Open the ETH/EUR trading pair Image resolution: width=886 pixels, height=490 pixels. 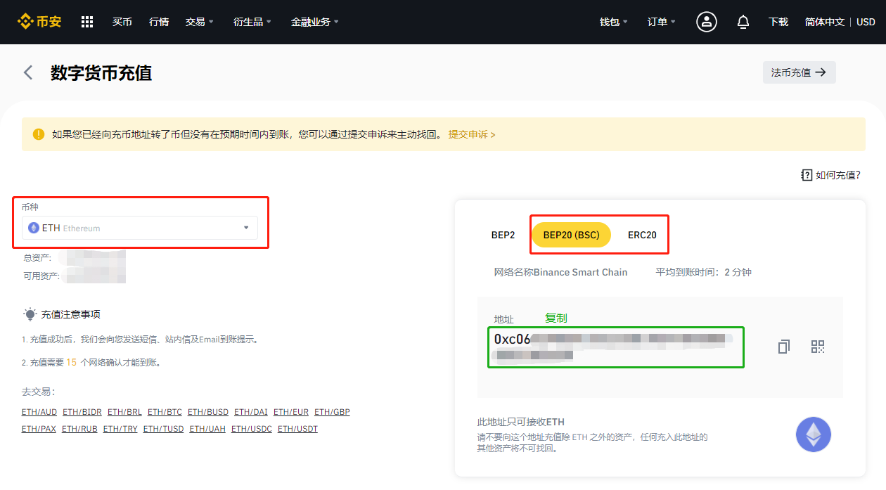click(291, 412)
